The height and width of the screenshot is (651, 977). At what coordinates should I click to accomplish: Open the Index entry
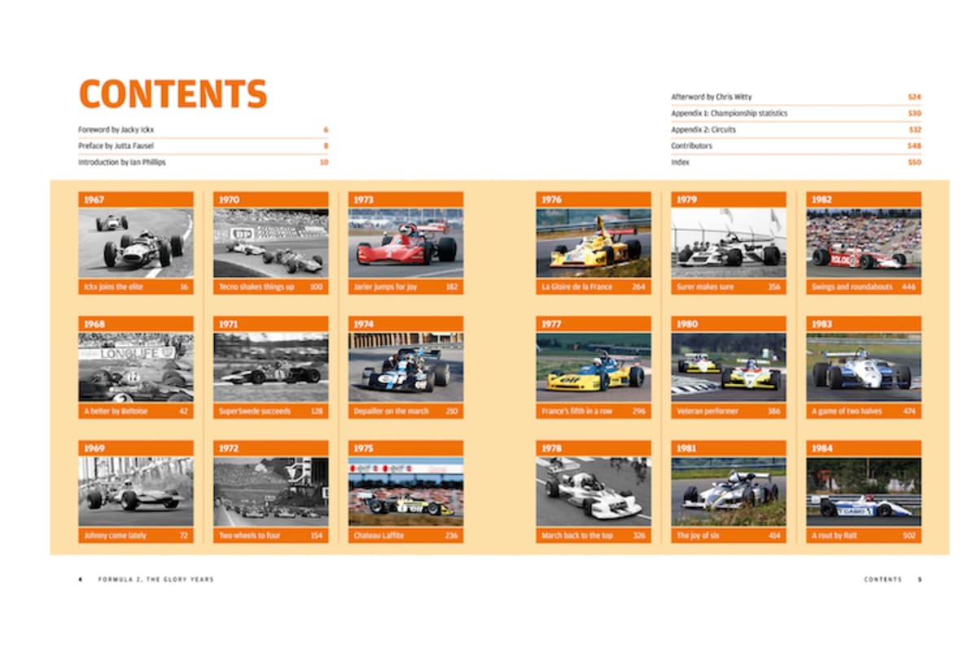(680, 162)
